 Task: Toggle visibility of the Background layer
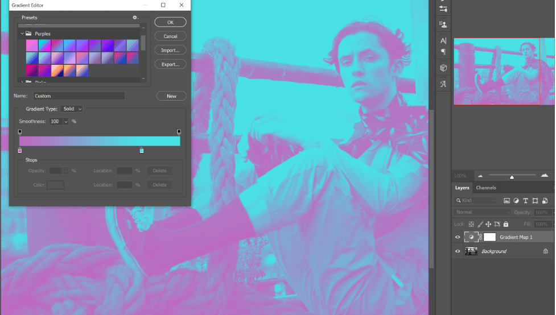click(x=458, y=251)
